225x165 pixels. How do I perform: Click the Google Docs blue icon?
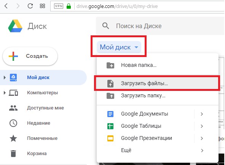[x=110, y=114]
